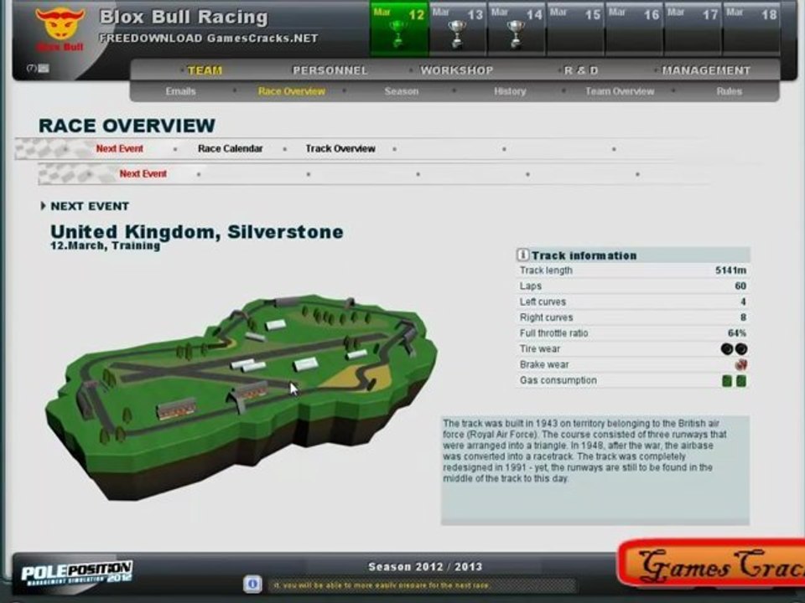
Task: Select the Mar 13 trophy calendar day
Action: click(x=458, y=28)
